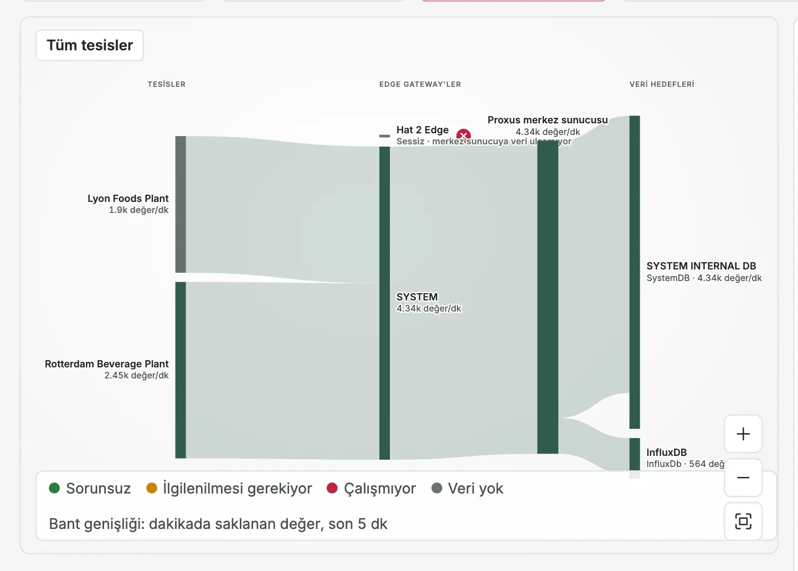Viewport: 798px width, 571px height.
Task: Open the Tüm tesisler filter button
Action: (90, 45)
